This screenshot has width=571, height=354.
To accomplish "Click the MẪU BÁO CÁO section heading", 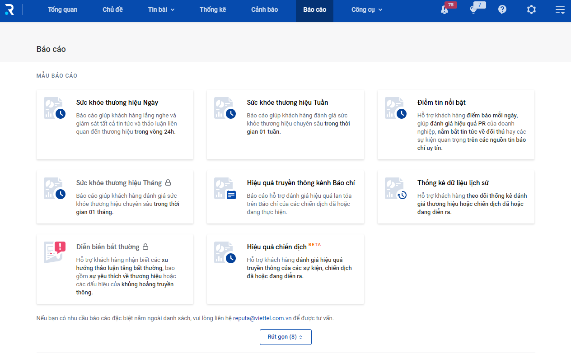I will pos(57,76).
